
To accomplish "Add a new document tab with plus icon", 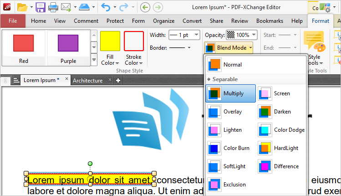I will click(118, 80).
